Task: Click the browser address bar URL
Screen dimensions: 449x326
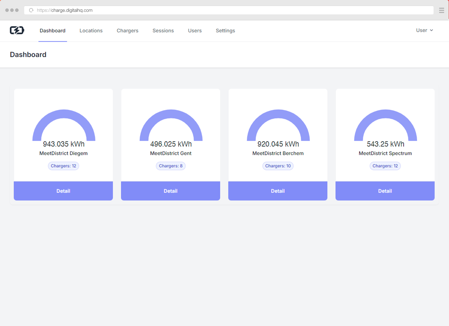Action: coord(65,10)
